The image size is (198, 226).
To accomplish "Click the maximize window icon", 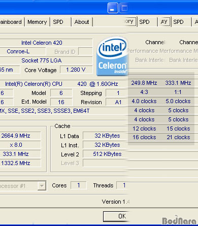I will tap(124, 8).
